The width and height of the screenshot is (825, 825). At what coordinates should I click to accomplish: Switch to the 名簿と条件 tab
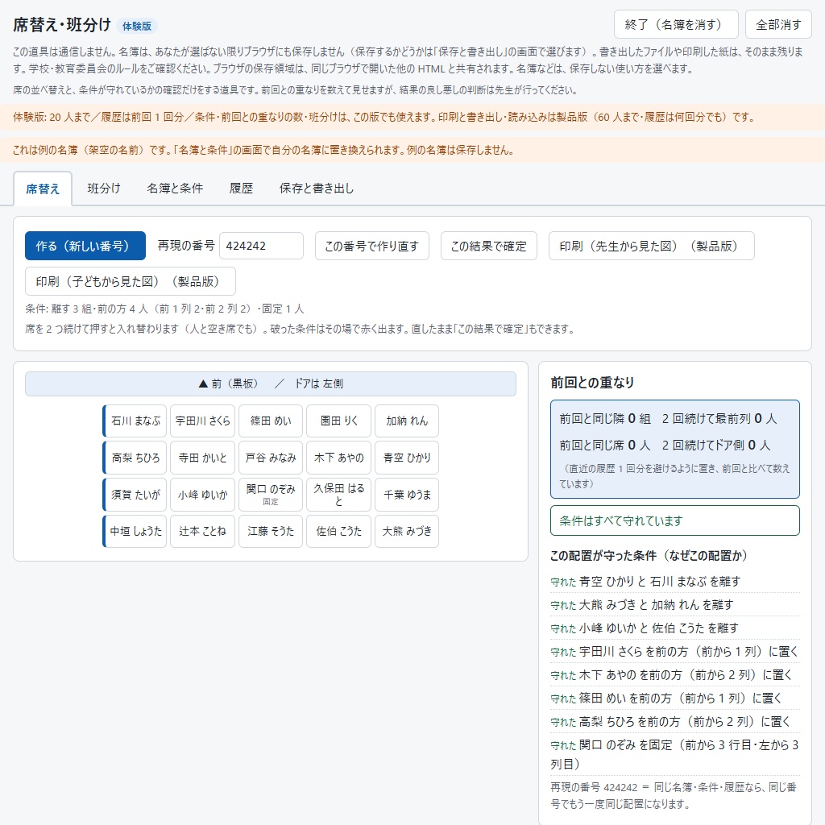[175, 189]
